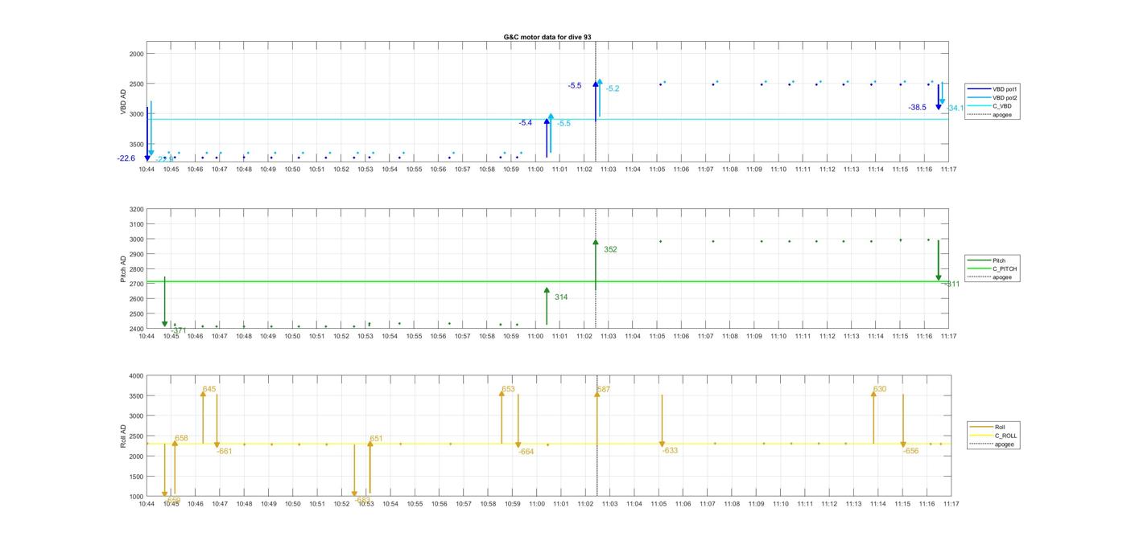Click the '645' roll data label
This screenshot has height=557, width=1127.
[x=209, y=389]
